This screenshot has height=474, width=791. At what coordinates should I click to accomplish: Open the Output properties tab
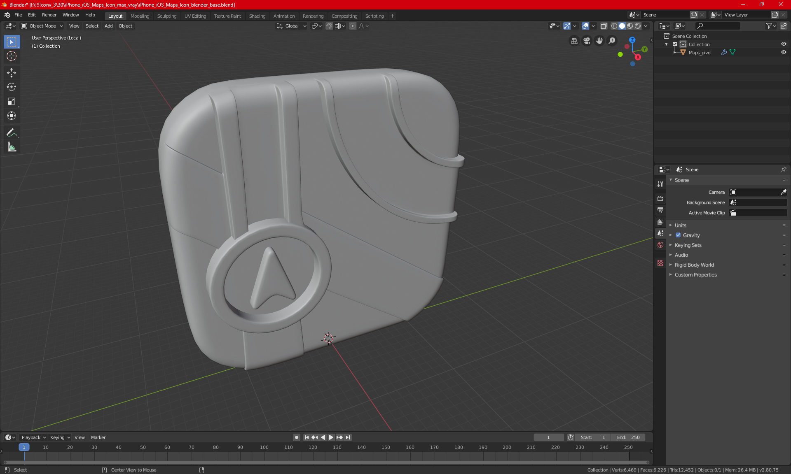[x=660, y=210]
